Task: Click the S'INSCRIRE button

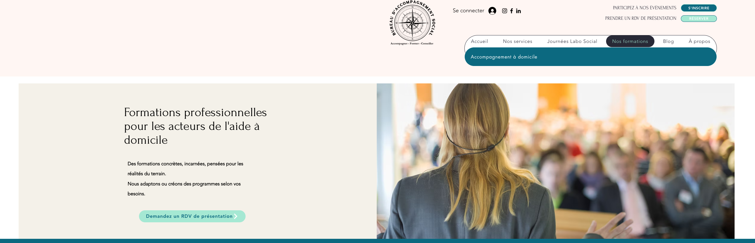Action: click(699, 8)
